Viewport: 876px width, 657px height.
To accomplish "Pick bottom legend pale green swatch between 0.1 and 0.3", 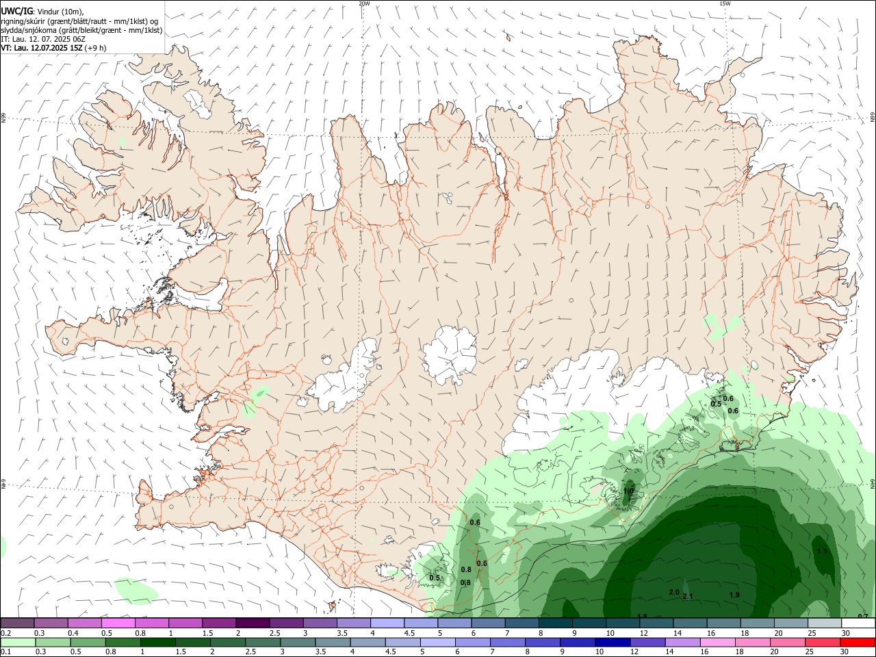I will 18,643.
